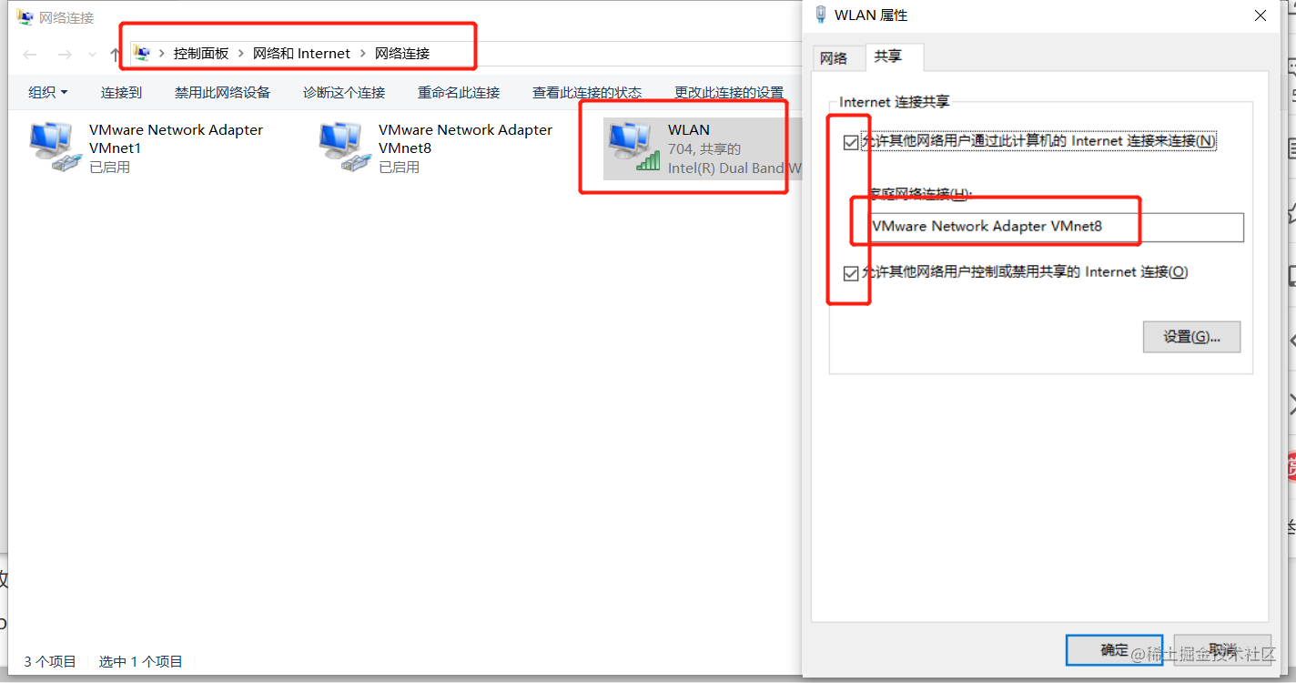Open the 组织 dropdown menu
1296x683 pixels.
[48, 92]
